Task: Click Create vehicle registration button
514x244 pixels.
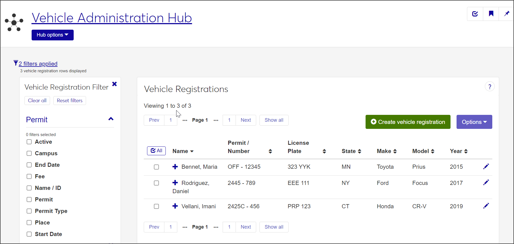Action: tap(408, 122)
